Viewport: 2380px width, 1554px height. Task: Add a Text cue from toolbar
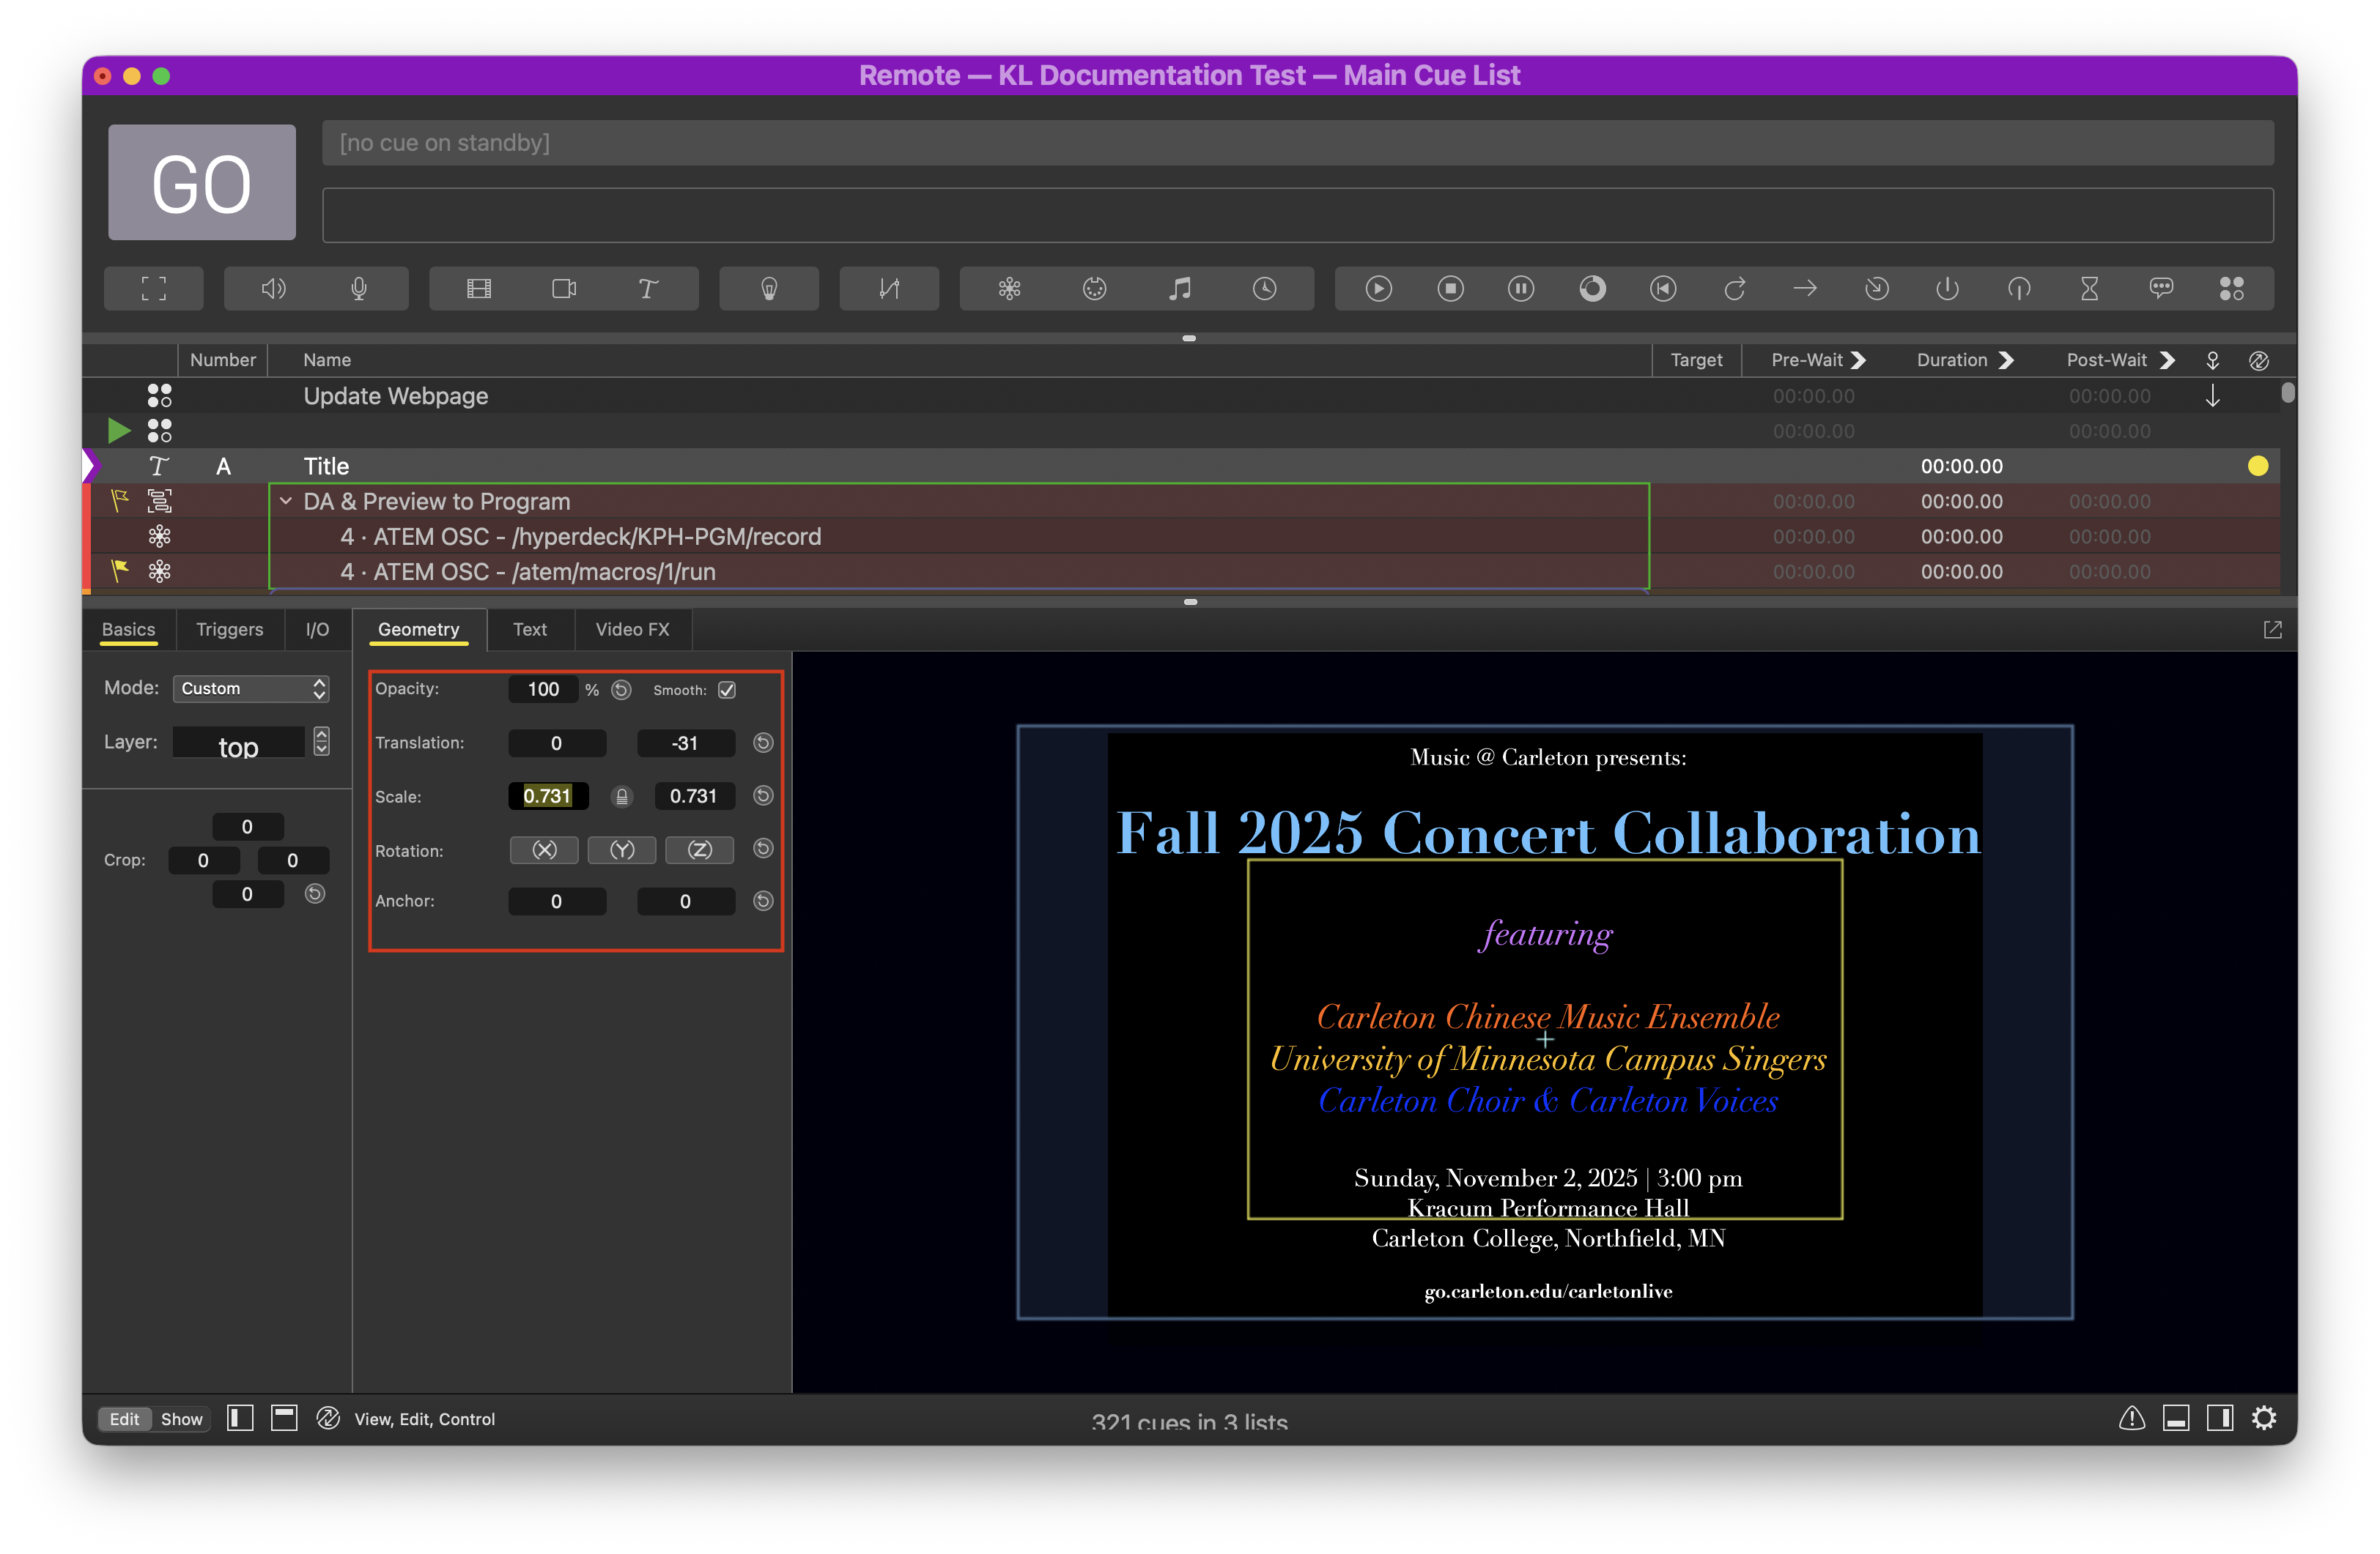pyautogui.click(x=647, y=289)
